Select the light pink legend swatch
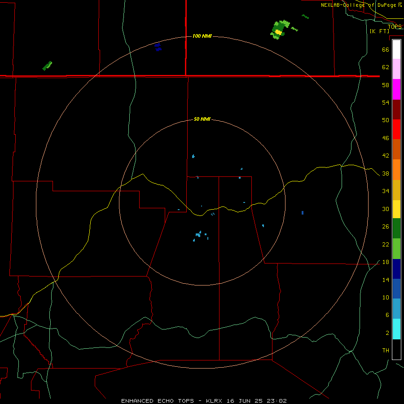 click(396, 69)
